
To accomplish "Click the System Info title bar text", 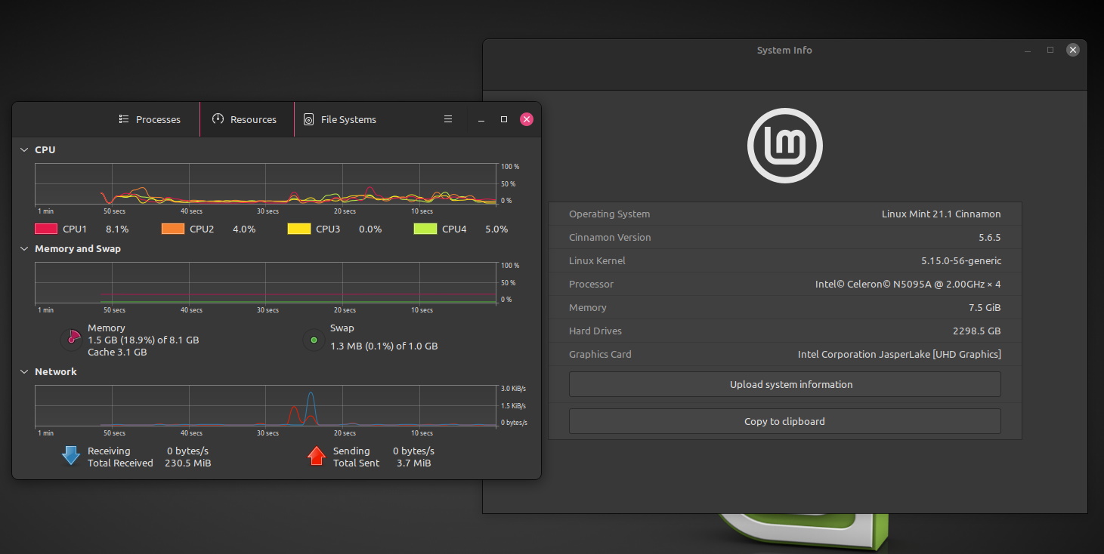I will tap(784, 50).
